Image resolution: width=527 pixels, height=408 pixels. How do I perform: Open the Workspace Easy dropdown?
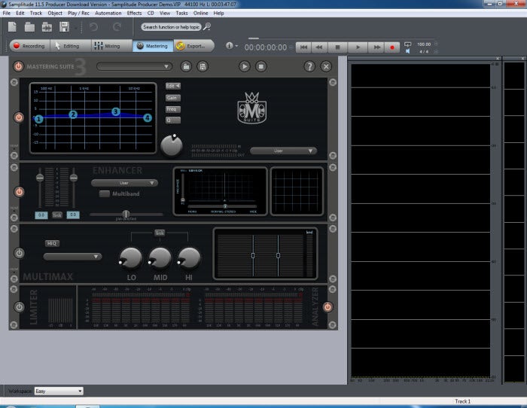(x=59, y=391)
